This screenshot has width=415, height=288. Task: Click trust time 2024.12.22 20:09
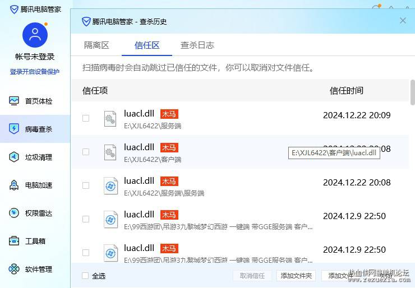[x=357, y=115]
